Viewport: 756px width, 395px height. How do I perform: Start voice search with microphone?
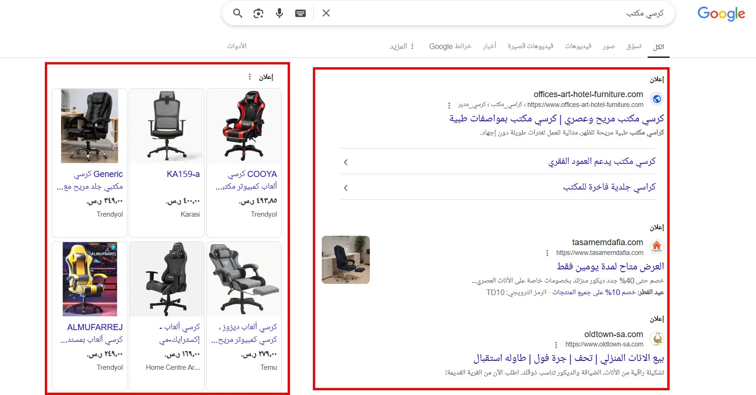pos(279,13)
